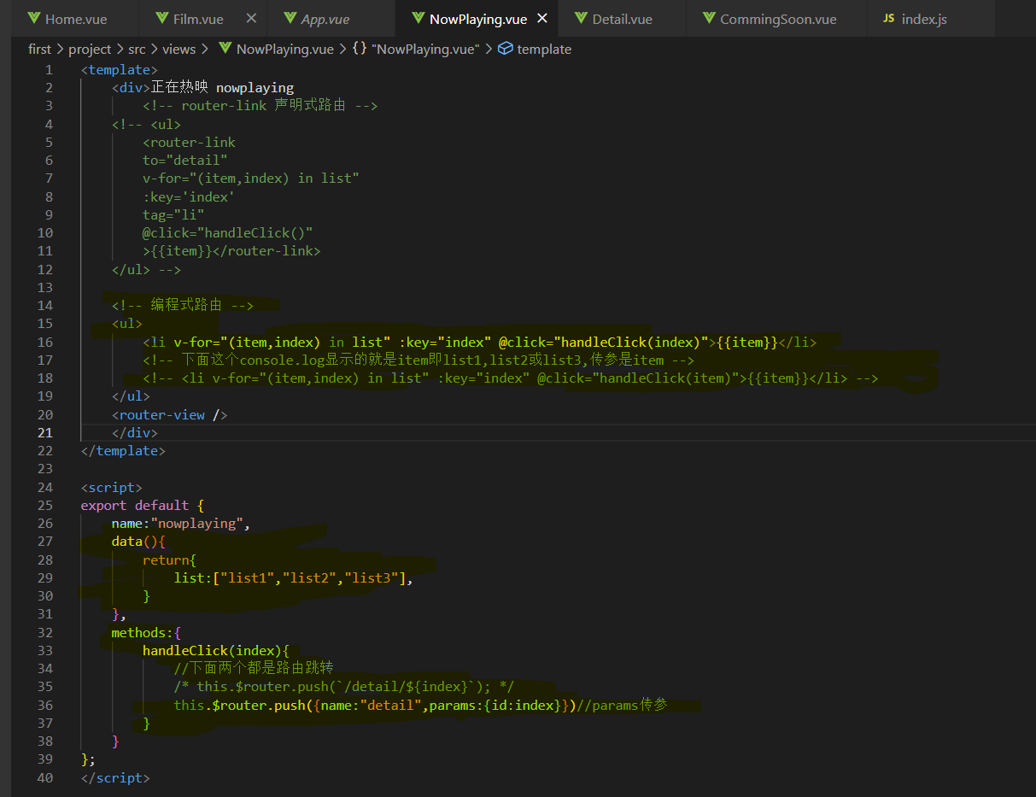Click the '编程式路由' comment

coord(182,305)
